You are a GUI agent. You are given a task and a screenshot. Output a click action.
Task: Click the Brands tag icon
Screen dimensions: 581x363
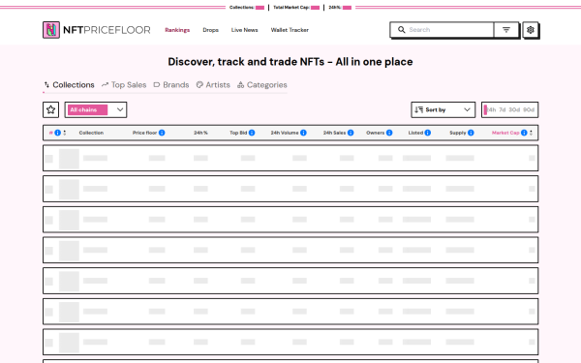(157, 85)
